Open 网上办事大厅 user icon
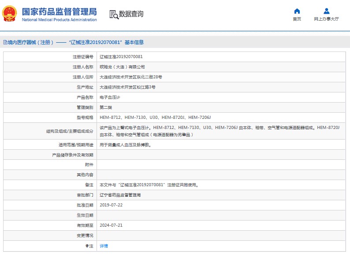The height and width of the screenshot is (254, 350). pyautogui.click(x=326, y=11)
